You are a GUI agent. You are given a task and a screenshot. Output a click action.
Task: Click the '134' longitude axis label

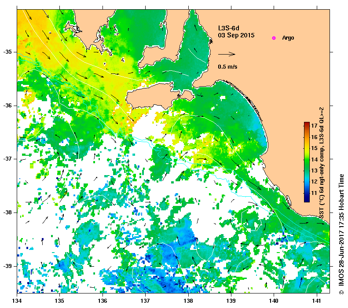pos(17,301)
